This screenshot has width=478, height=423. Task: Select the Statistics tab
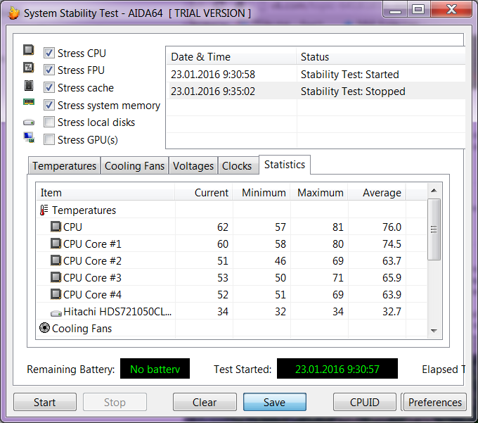(285, 165)
